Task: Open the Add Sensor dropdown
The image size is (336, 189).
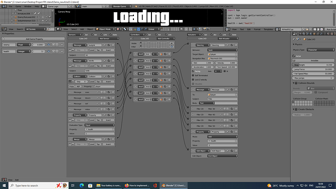Action: pyautogui.click(x=109, y=38)
